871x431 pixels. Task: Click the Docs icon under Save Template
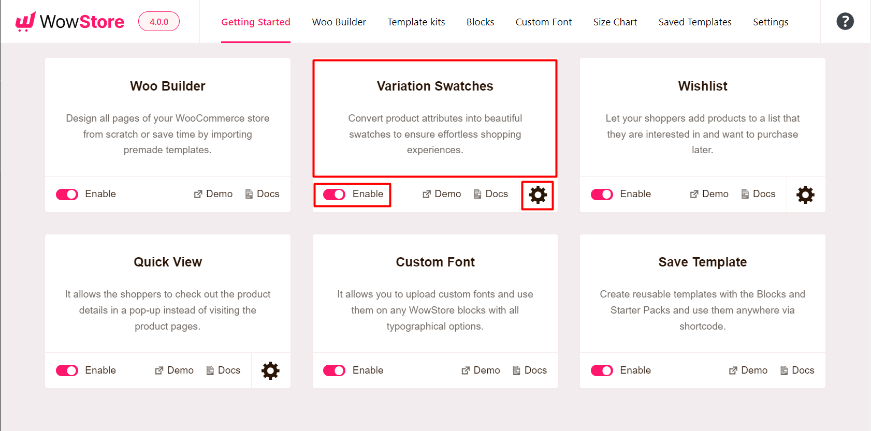(783, 370)
